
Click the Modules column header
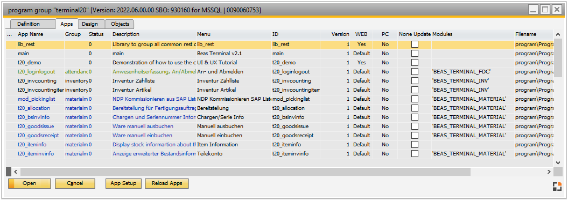click(x=442, y=34)
